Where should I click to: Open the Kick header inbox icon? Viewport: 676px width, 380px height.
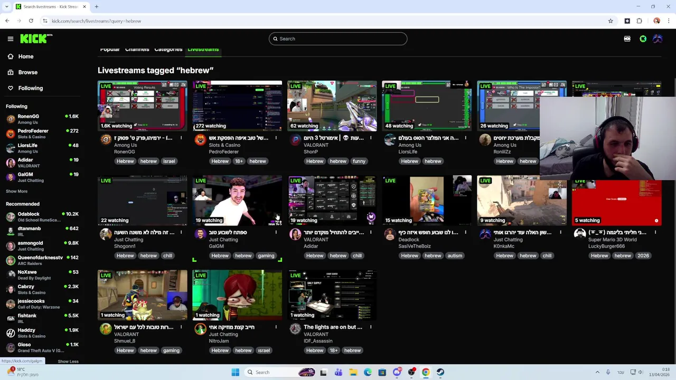click(x=627, y=39)
